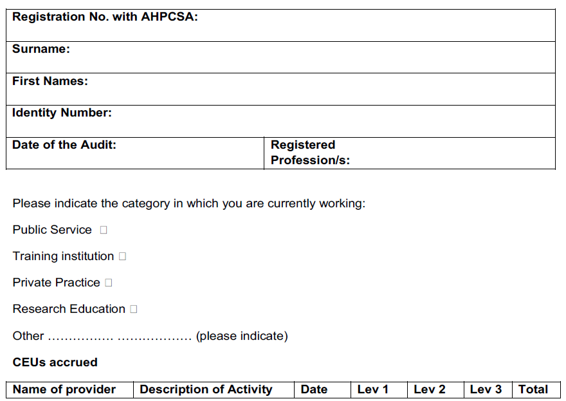Click the Identity Number field

click(x=280, y=122)
